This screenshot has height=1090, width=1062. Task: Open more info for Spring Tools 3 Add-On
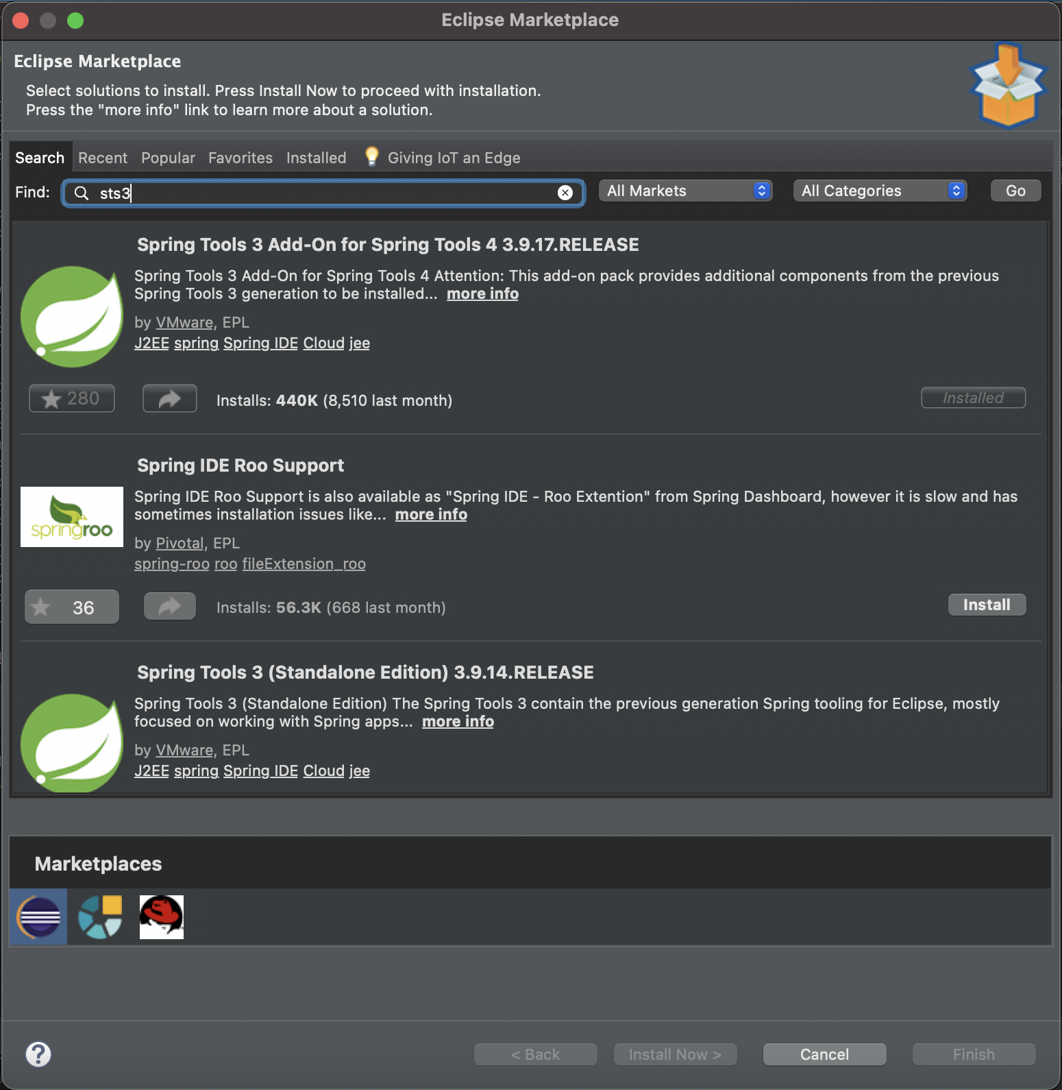(x=482, y=293)
